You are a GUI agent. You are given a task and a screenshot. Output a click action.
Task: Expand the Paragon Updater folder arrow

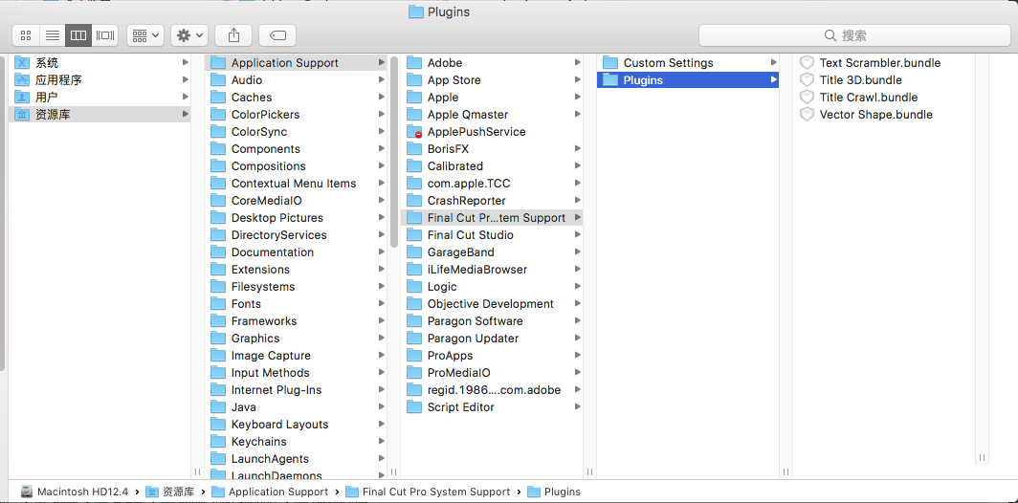[x=577, y=339]
